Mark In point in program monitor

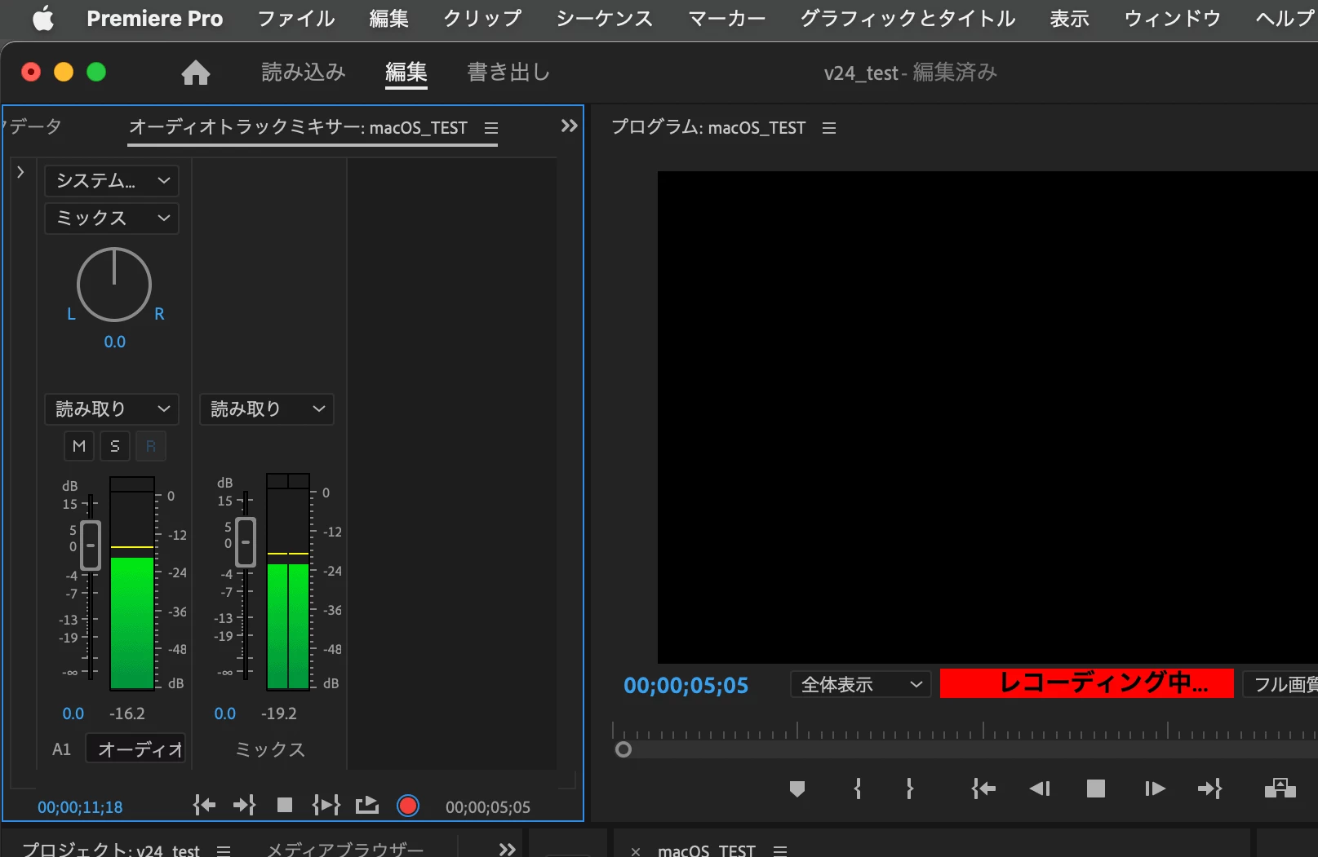858,789
